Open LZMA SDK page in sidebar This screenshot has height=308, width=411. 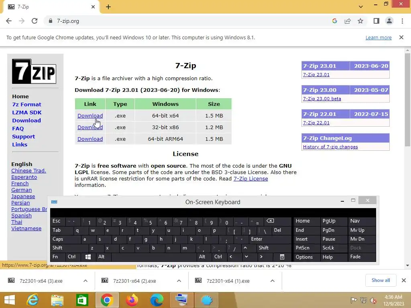(x=27, y=112)
